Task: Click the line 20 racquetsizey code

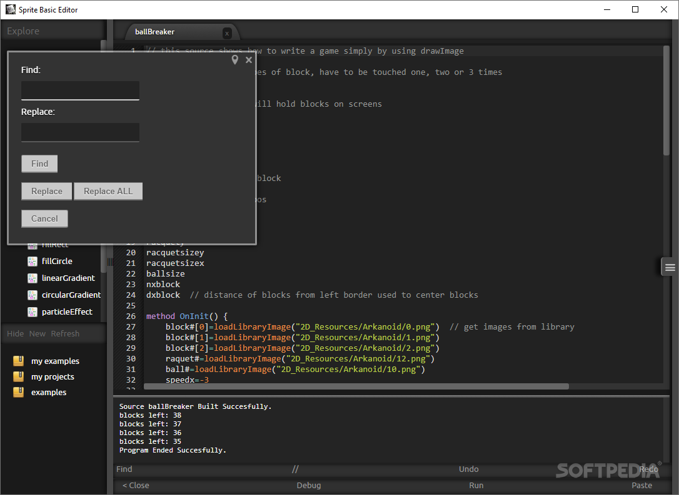Action: pos(175,252)
